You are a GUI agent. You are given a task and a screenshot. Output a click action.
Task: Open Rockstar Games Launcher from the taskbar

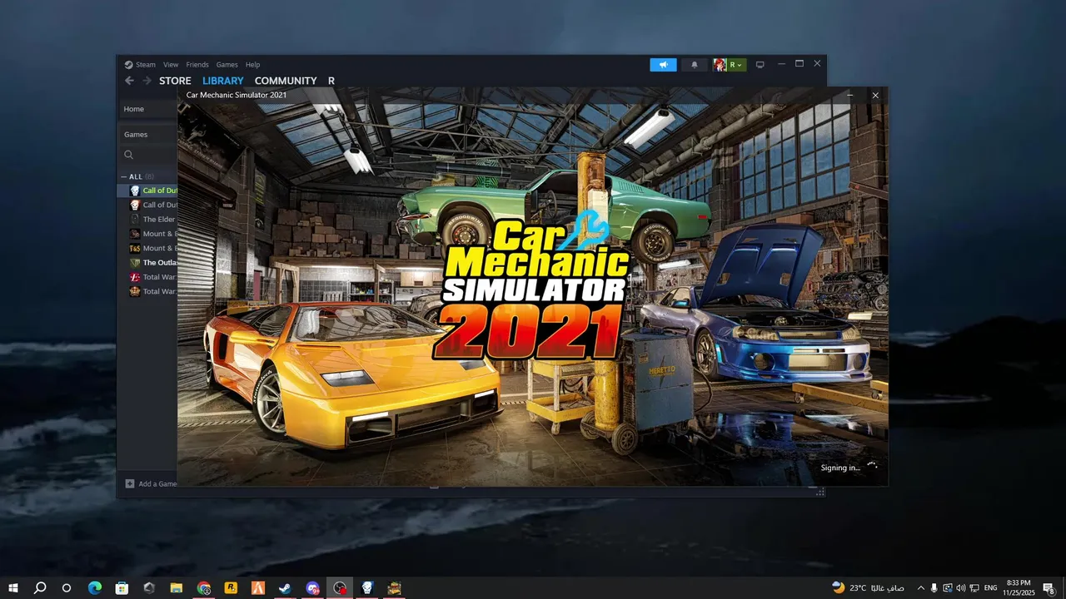[231, 587]
